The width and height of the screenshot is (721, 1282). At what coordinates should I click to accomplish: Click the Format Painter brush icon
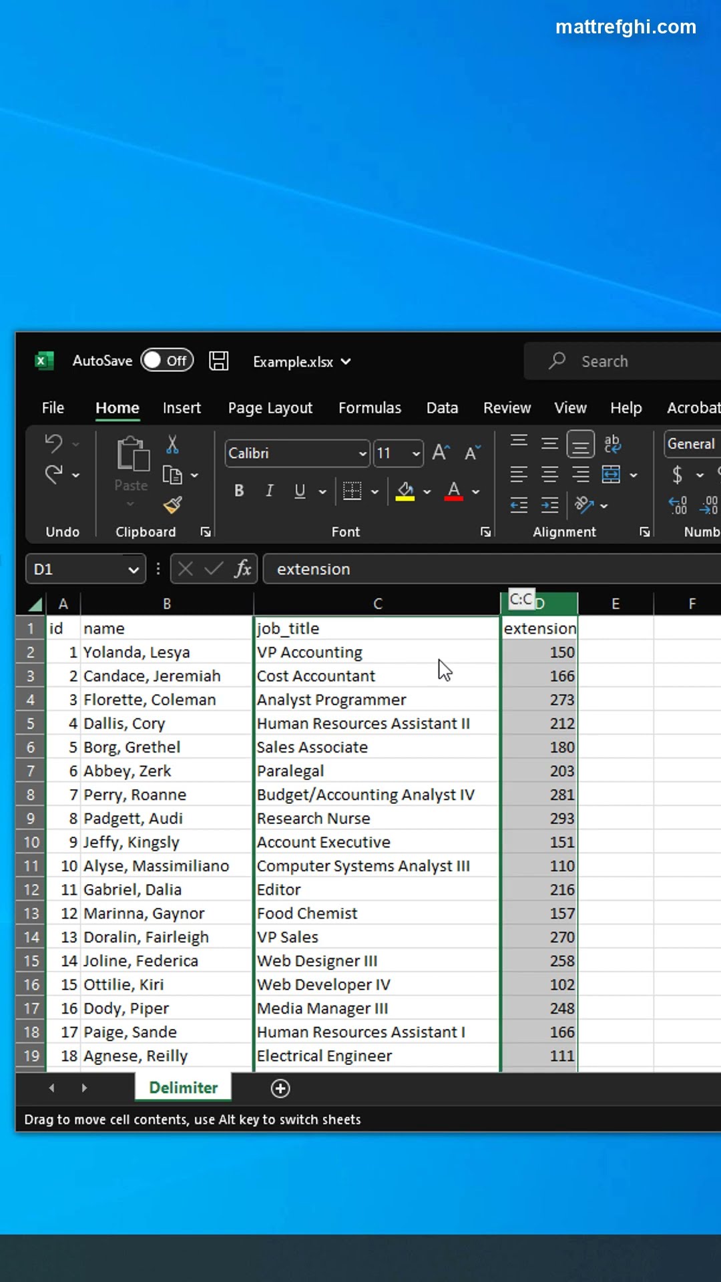(x=172, y=505)
